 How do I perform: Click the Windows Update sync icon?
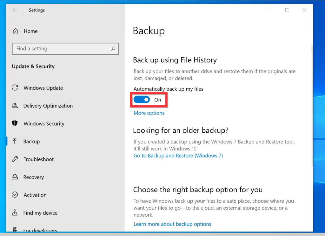pyautogui.click(x=15, y=88)
